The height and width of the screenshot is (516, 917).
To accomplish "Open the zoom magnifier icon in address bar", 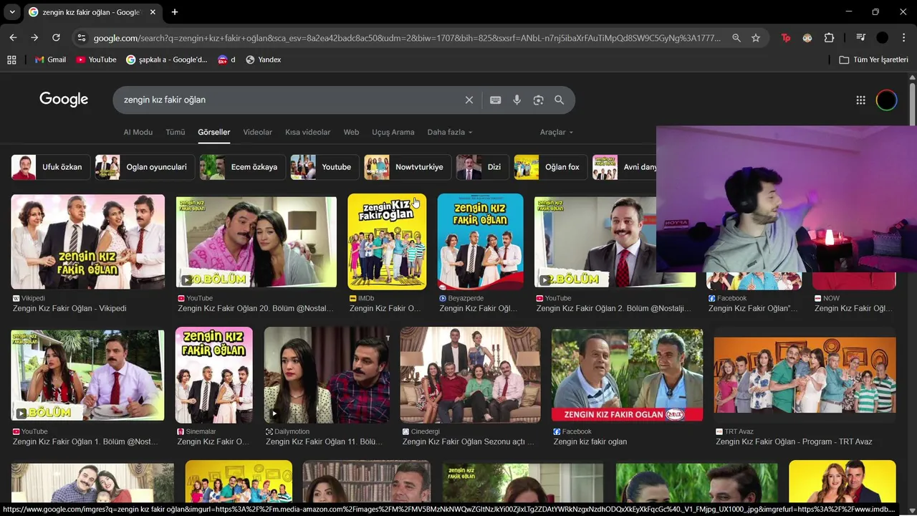I will [736, 38].
